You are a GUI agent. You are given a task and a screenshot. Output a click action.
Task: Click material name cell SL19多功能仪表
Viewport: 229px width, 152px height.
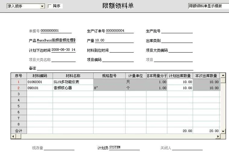click(73, 82)
